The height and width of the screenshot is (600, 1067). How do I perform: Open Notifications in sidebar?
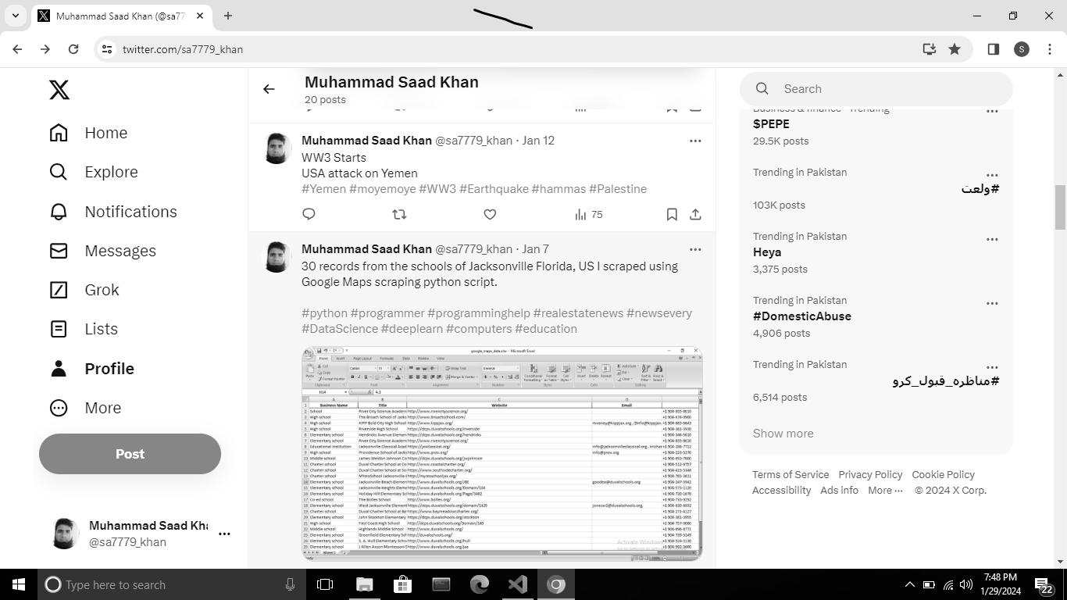click(113, 212)
